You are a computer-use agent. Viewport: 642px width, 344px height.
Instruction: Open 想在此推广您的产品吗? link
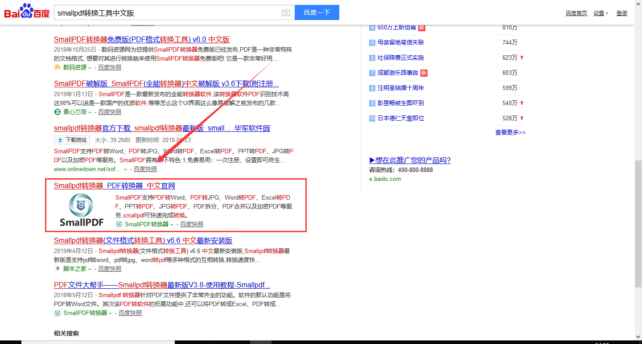[x=410, y=160]
